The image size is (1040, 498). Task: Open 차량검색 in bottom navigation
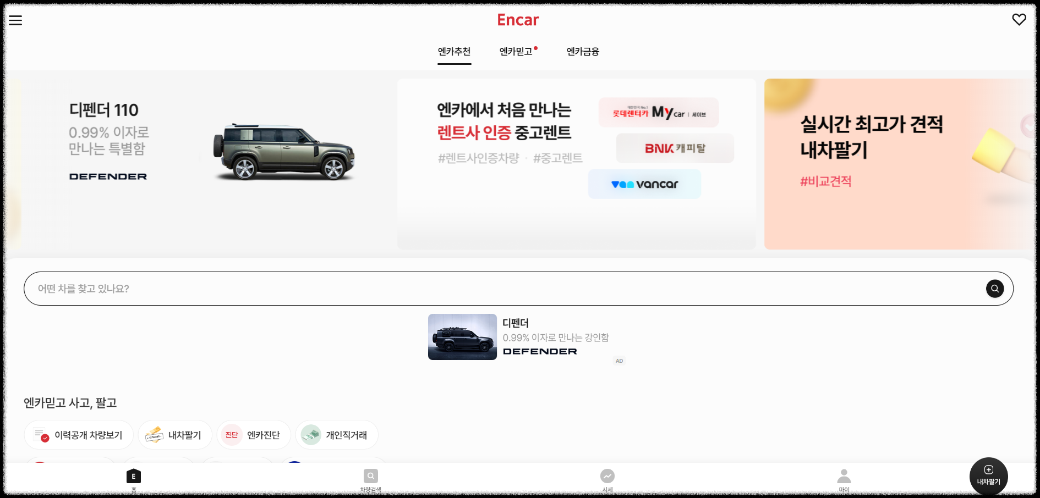tap(370, 480)
